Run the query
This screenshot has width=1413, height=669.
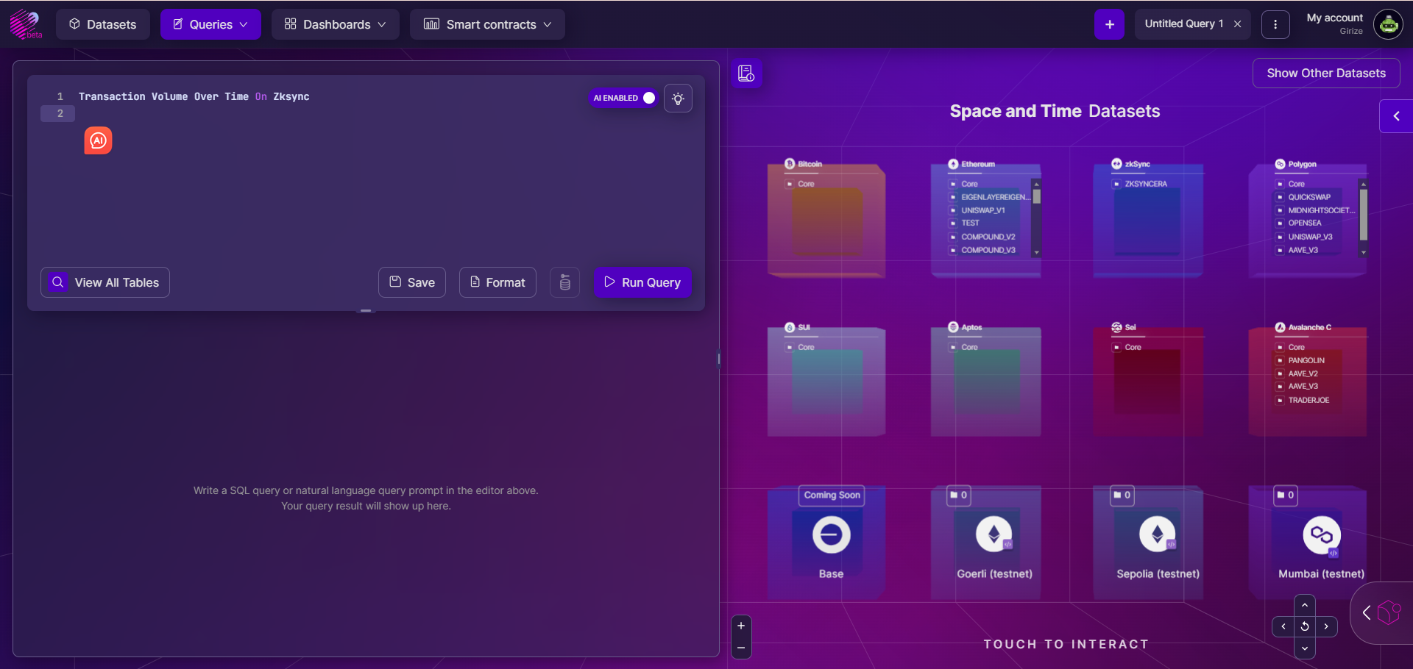pos(642,282)
